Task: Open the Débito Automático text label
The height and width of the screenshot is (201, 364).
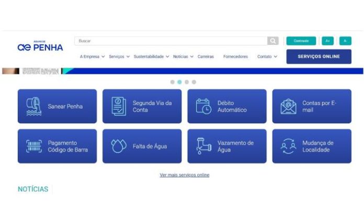Action: 232,107
